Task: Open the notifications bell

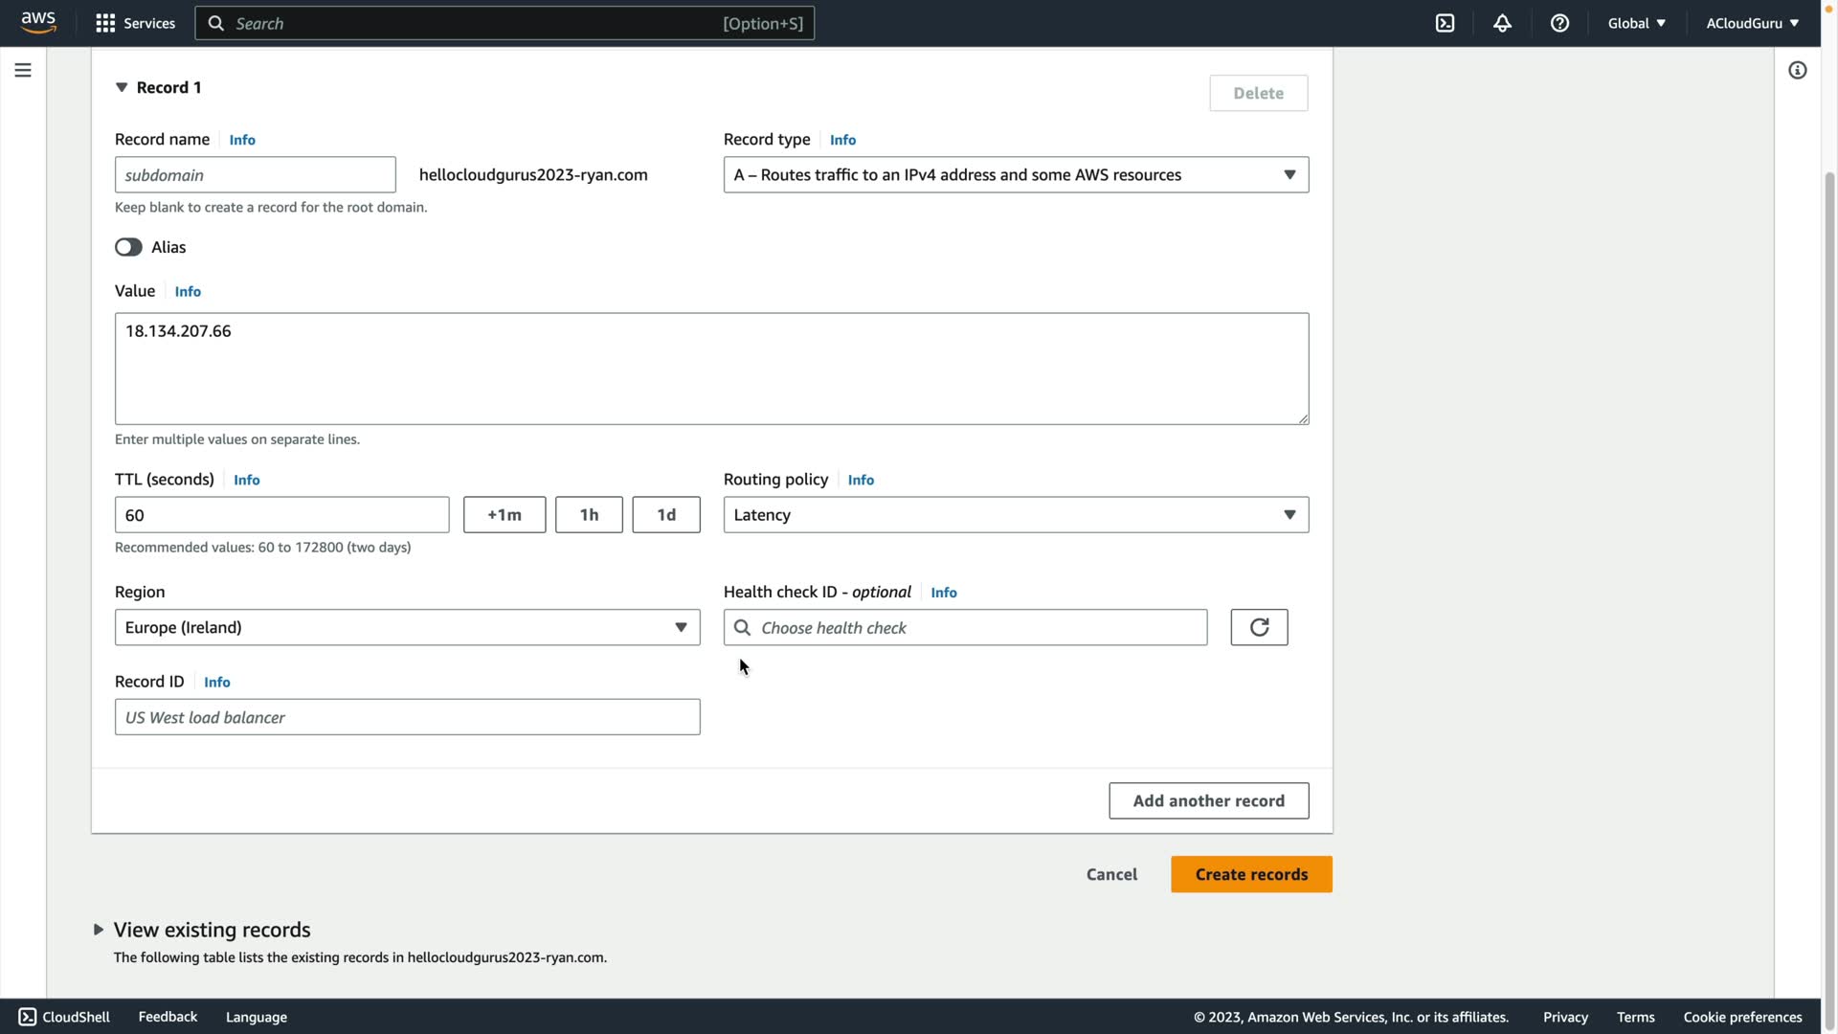Action: pos(1502,23)
